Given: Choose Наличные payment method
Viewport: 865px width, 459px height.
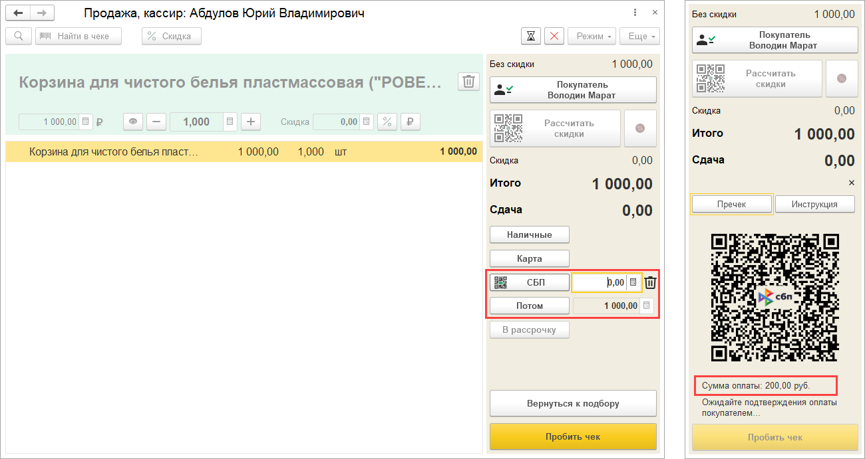Looking at the screenshot, I should 530,234.
